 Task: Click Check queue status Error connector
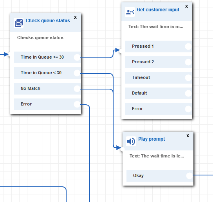77,104
